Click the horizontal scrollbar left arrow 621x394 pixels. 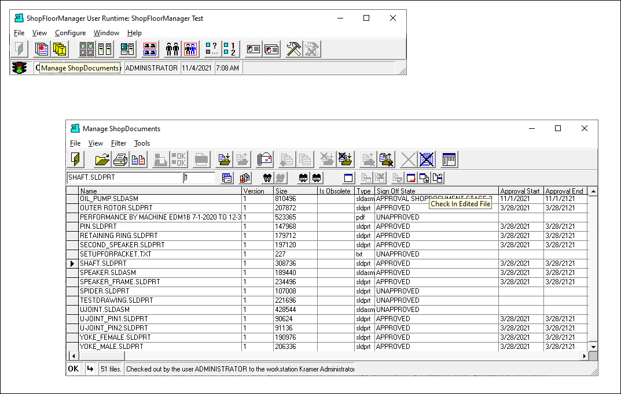pyautogui.click(x=74, y=356)
